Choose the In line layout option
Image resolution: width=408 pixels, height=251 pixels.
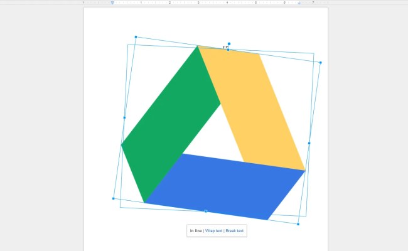[x=196, y=231]
